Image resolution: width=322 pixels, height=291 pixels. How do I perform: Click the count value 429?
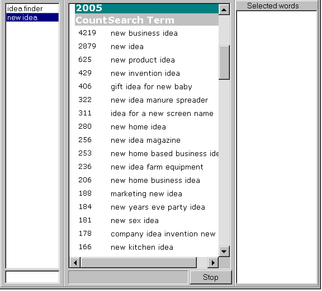point(85,73)
